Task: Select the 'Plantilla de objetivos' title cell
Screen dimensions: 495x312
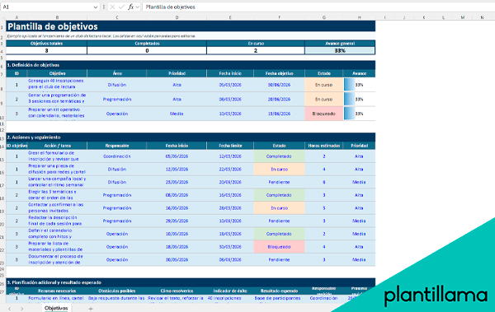Action: tap(191, 26)
